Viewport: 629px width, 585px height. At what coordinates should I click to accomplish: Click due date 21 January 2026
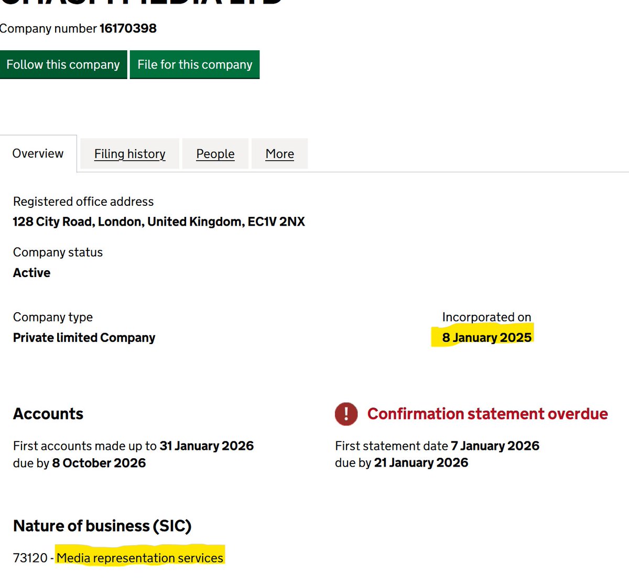tap(421, 462)
